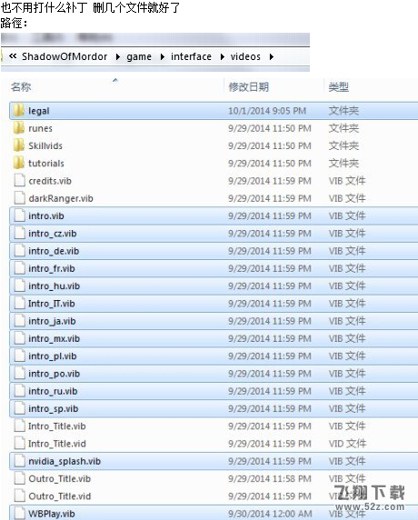This screenshot has height=520, width=418.
Task: Select the tutorials folder icon
Action: coord(19,163)
